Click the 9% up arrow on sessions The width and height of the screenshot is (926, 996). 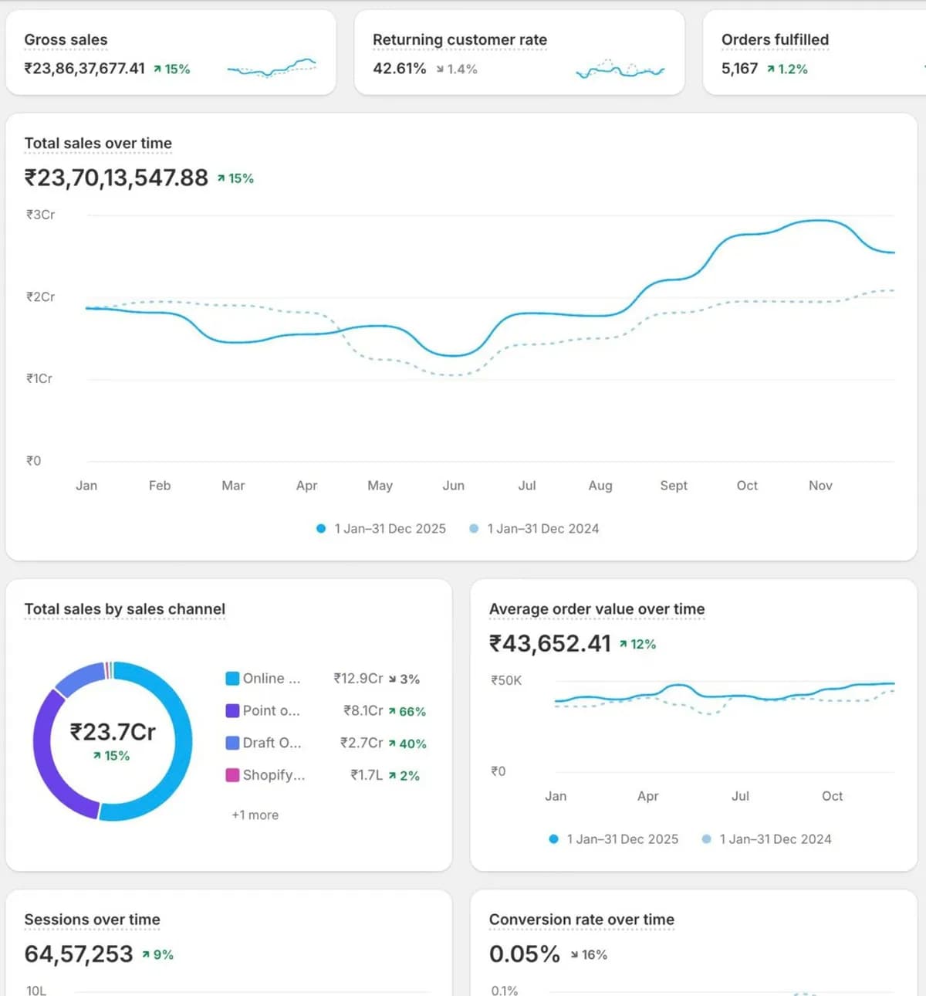pyautogui.click(x=157, y=954)
